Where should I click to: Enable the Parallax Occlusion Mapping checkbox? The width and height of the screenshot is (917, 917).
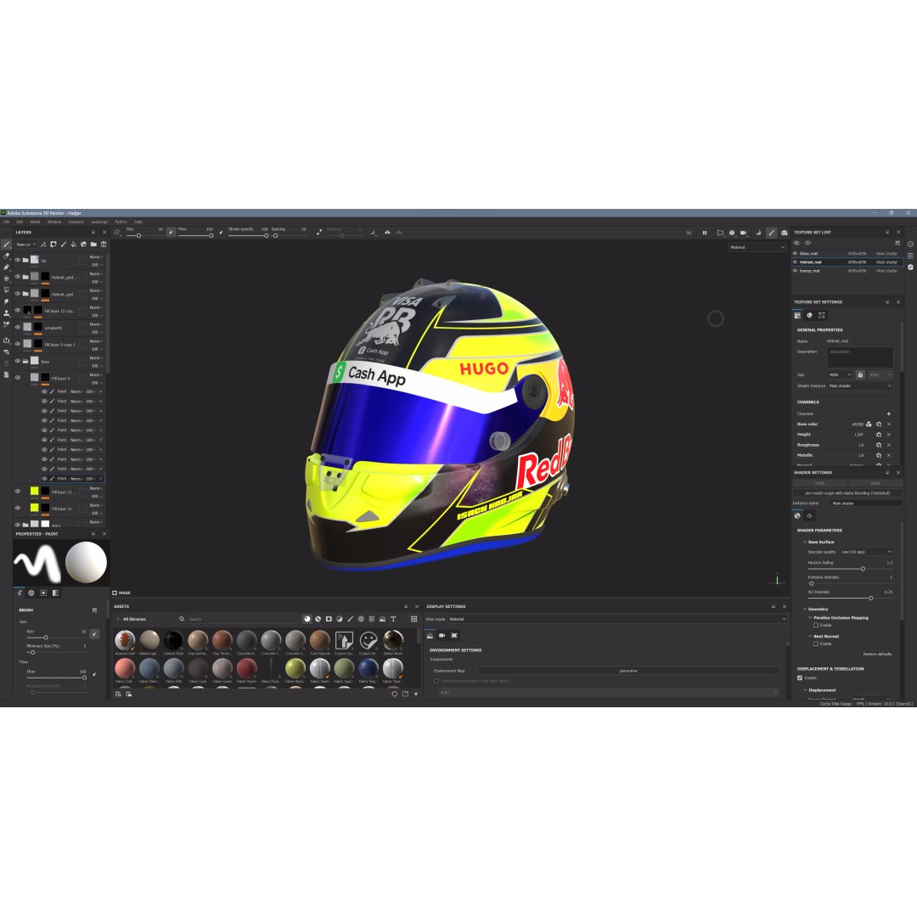(x=816, y=625)
